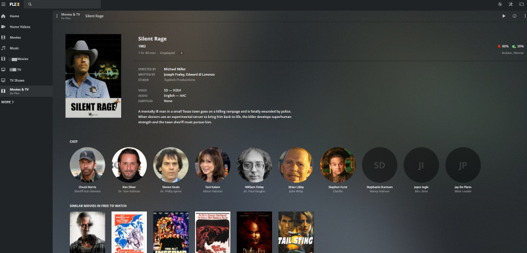
Task: Open the blurred-name Movies library
Action: pyautogui.click(x=26, y=59)
